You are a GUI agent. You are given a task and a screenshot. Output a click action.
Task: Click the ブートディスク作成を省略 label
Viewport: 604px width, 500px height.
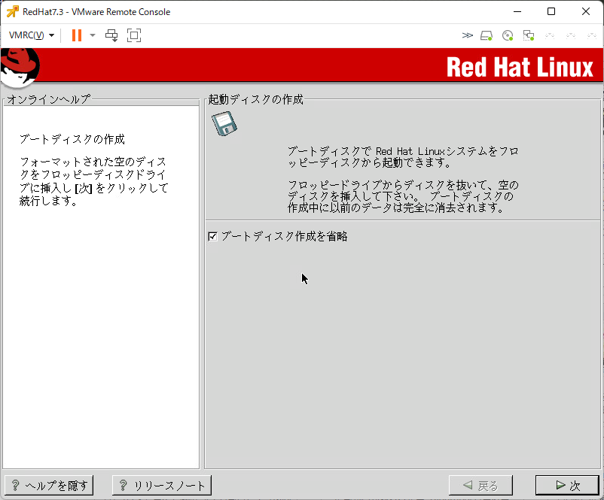pyautogui.click(x=284, y=237)
